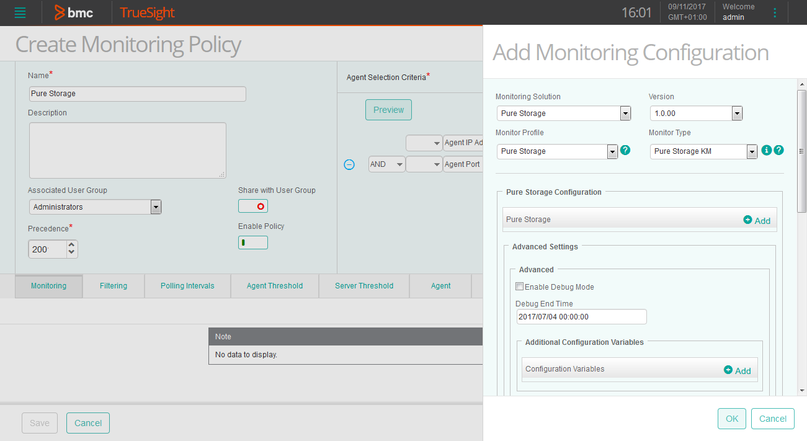Add a new Configuration Variable
The image size is (807, 441).
pos(738,370)
